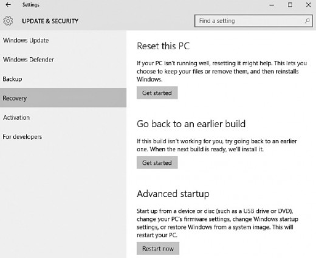Maximize the Settings window
Viewport: 316px width, 258px height.
(290, 5)
